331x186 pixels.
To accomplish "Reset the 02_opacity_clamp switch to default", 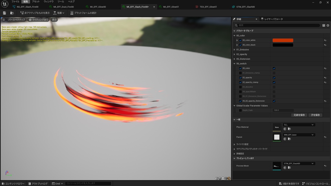I will [x=325, y=82].
